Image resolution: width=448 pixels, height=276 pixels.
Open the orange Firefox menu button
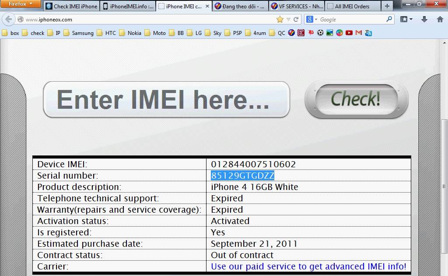point(21,4)
